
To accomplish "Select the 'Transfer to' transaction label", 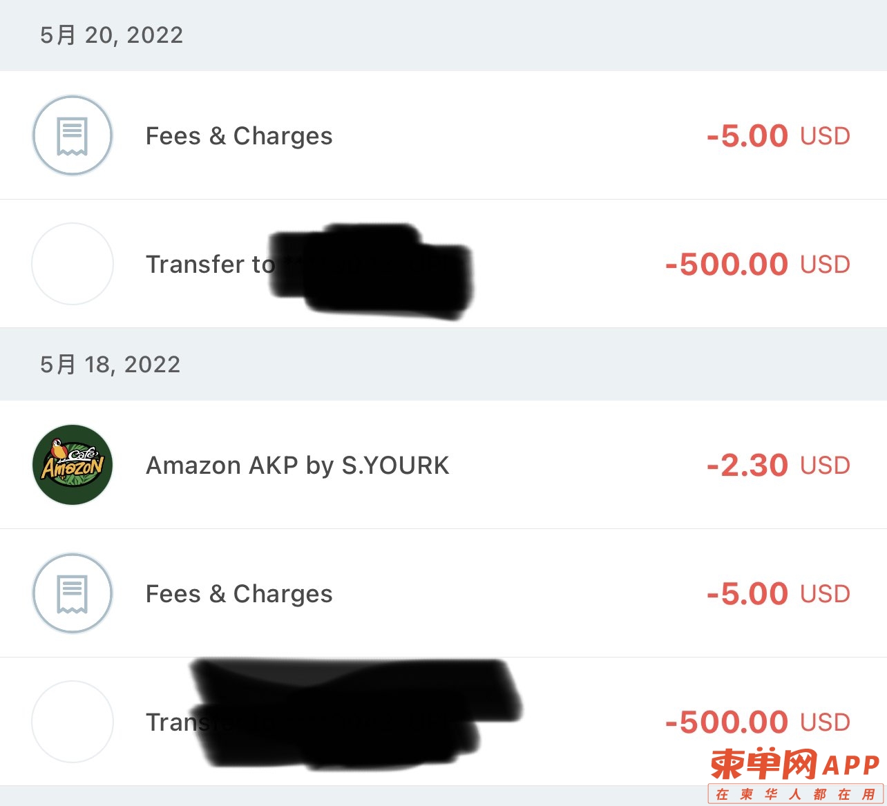I will coord(211,265).
